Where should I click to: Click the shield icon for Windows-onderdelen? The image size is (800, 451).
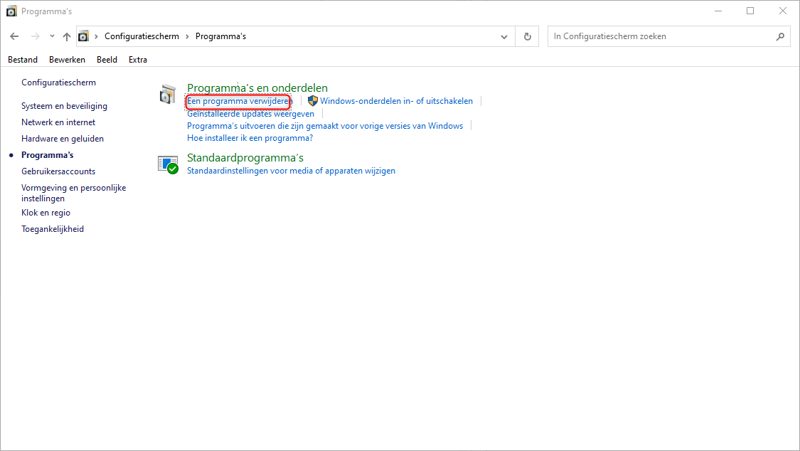click(313, 101)
